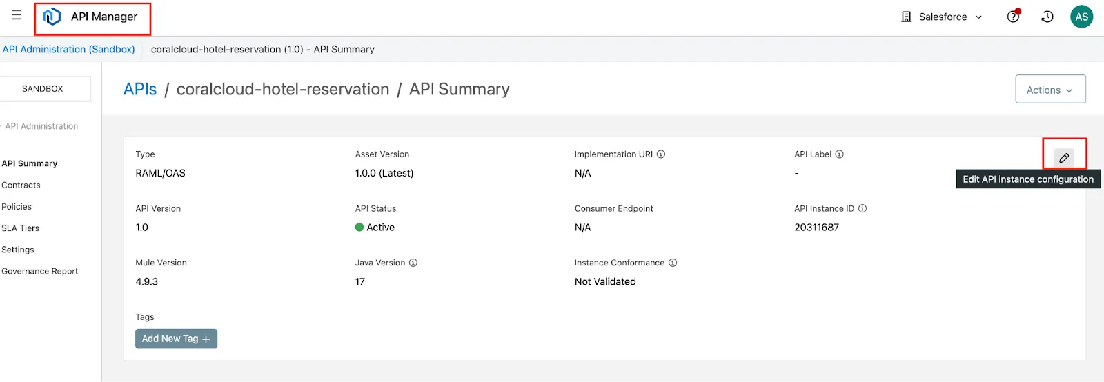The height and width of the screenshot is (382, 1104).
Task: Click info icon beside Java Version
Action: pos(413,263)
